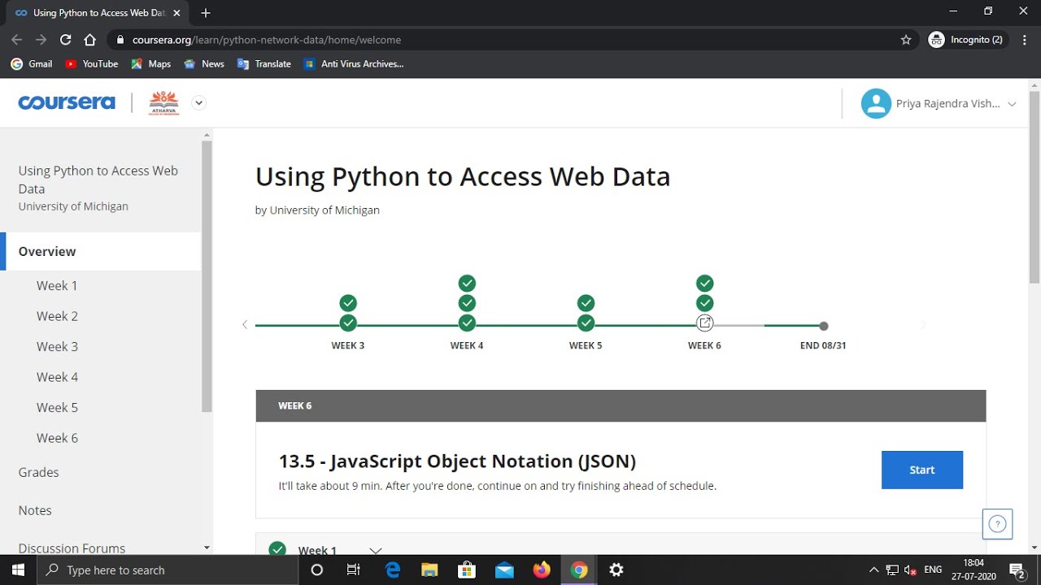Click the Windows taskbar search box
The width and height of the screenshot is (1041, 585).
tap(168, 570)
